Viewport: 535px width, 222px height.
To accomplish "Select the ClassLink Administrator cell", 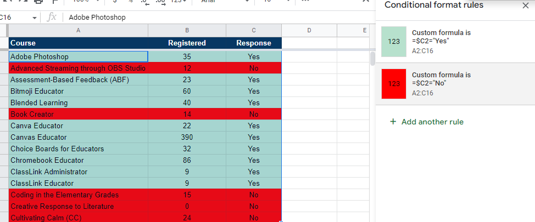I will (x=78, y=172).
